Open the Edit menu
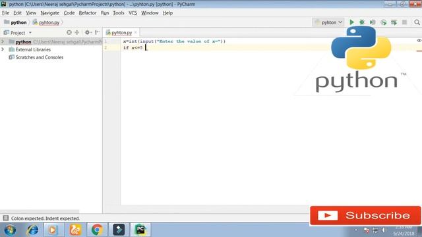 coord(18,13)
